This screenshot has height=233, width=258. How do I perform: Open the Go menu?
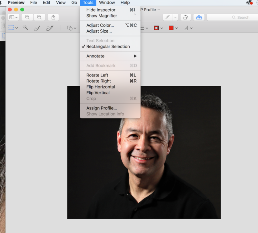(x=74, y=3)
